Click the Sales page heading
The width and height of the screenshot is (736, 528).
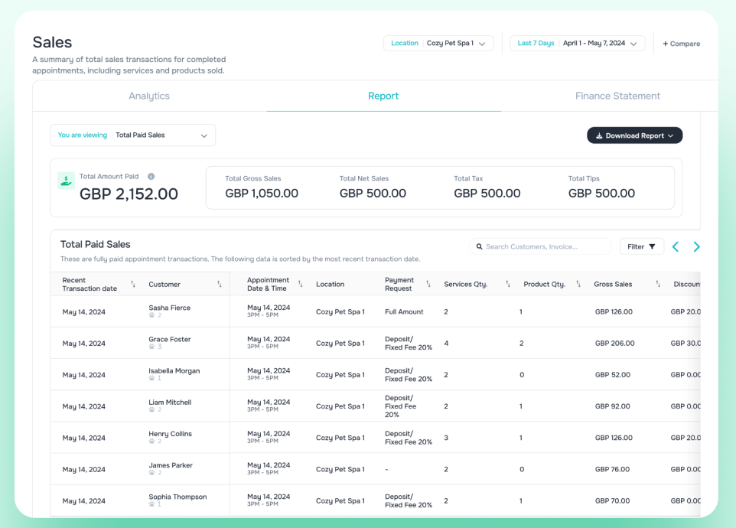(x=52, y=42)
